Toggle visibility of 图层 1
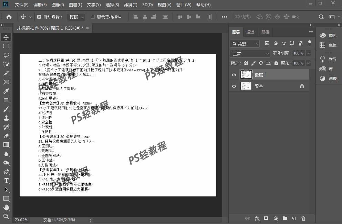Image resolution: width=342 pixels, height=224 pixels. click(x=234, y=74)
